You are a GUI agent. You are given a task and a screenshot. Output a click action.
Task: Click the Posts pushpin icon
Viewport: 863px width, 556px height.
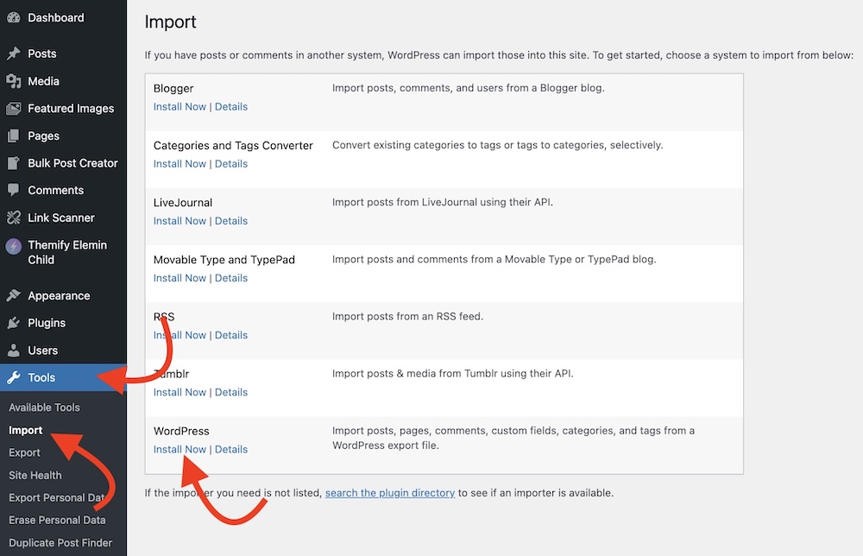coord(12,54)
